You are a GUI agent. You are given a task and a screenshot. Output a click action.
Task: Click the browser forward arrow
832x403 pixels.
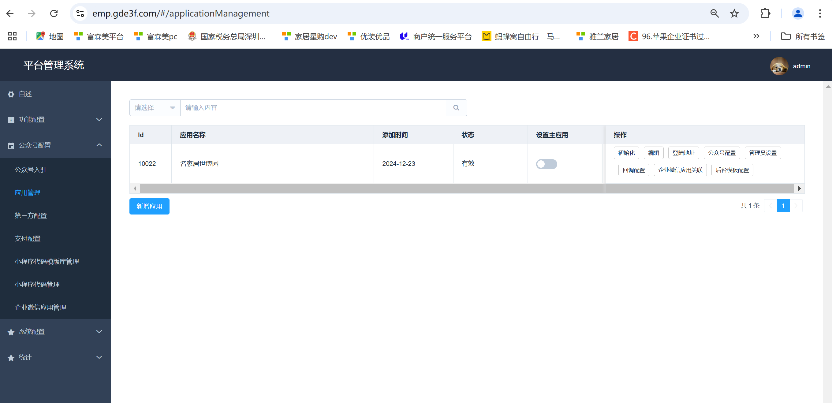tap(32, 13)
